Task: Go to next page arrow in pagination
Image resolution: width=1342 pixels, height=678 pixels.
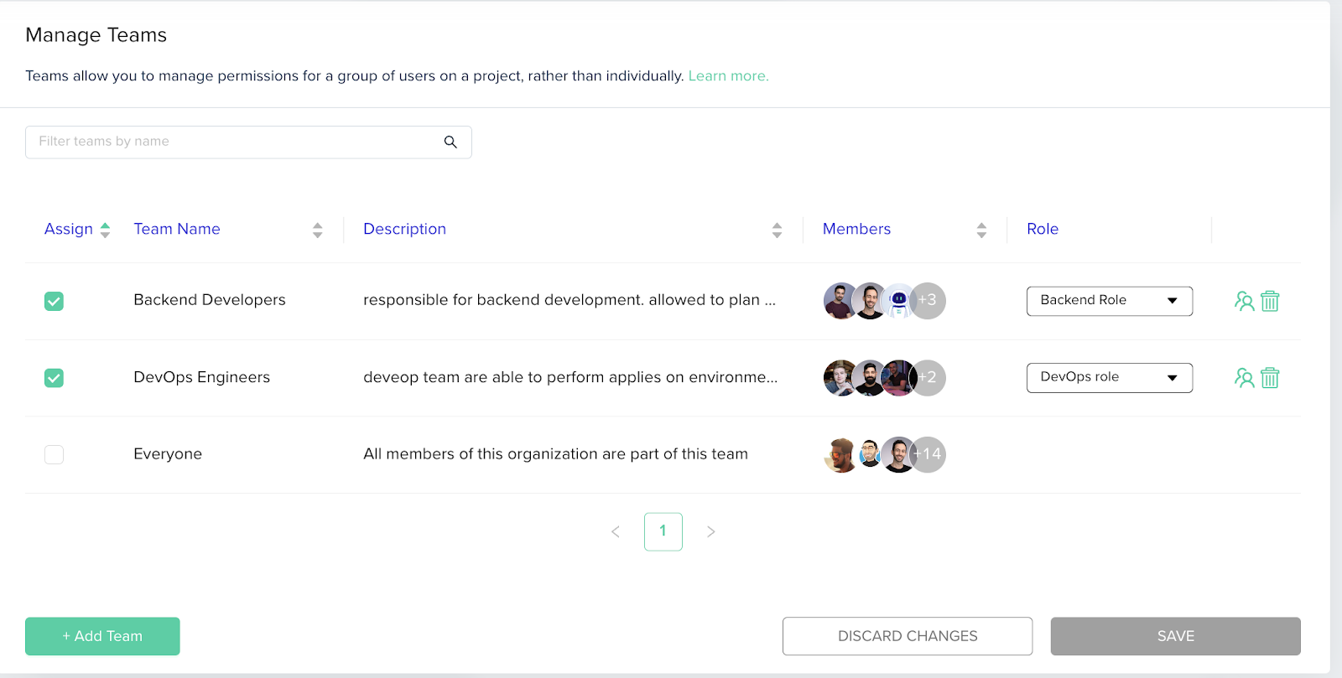Action: (x=710, y=531)
